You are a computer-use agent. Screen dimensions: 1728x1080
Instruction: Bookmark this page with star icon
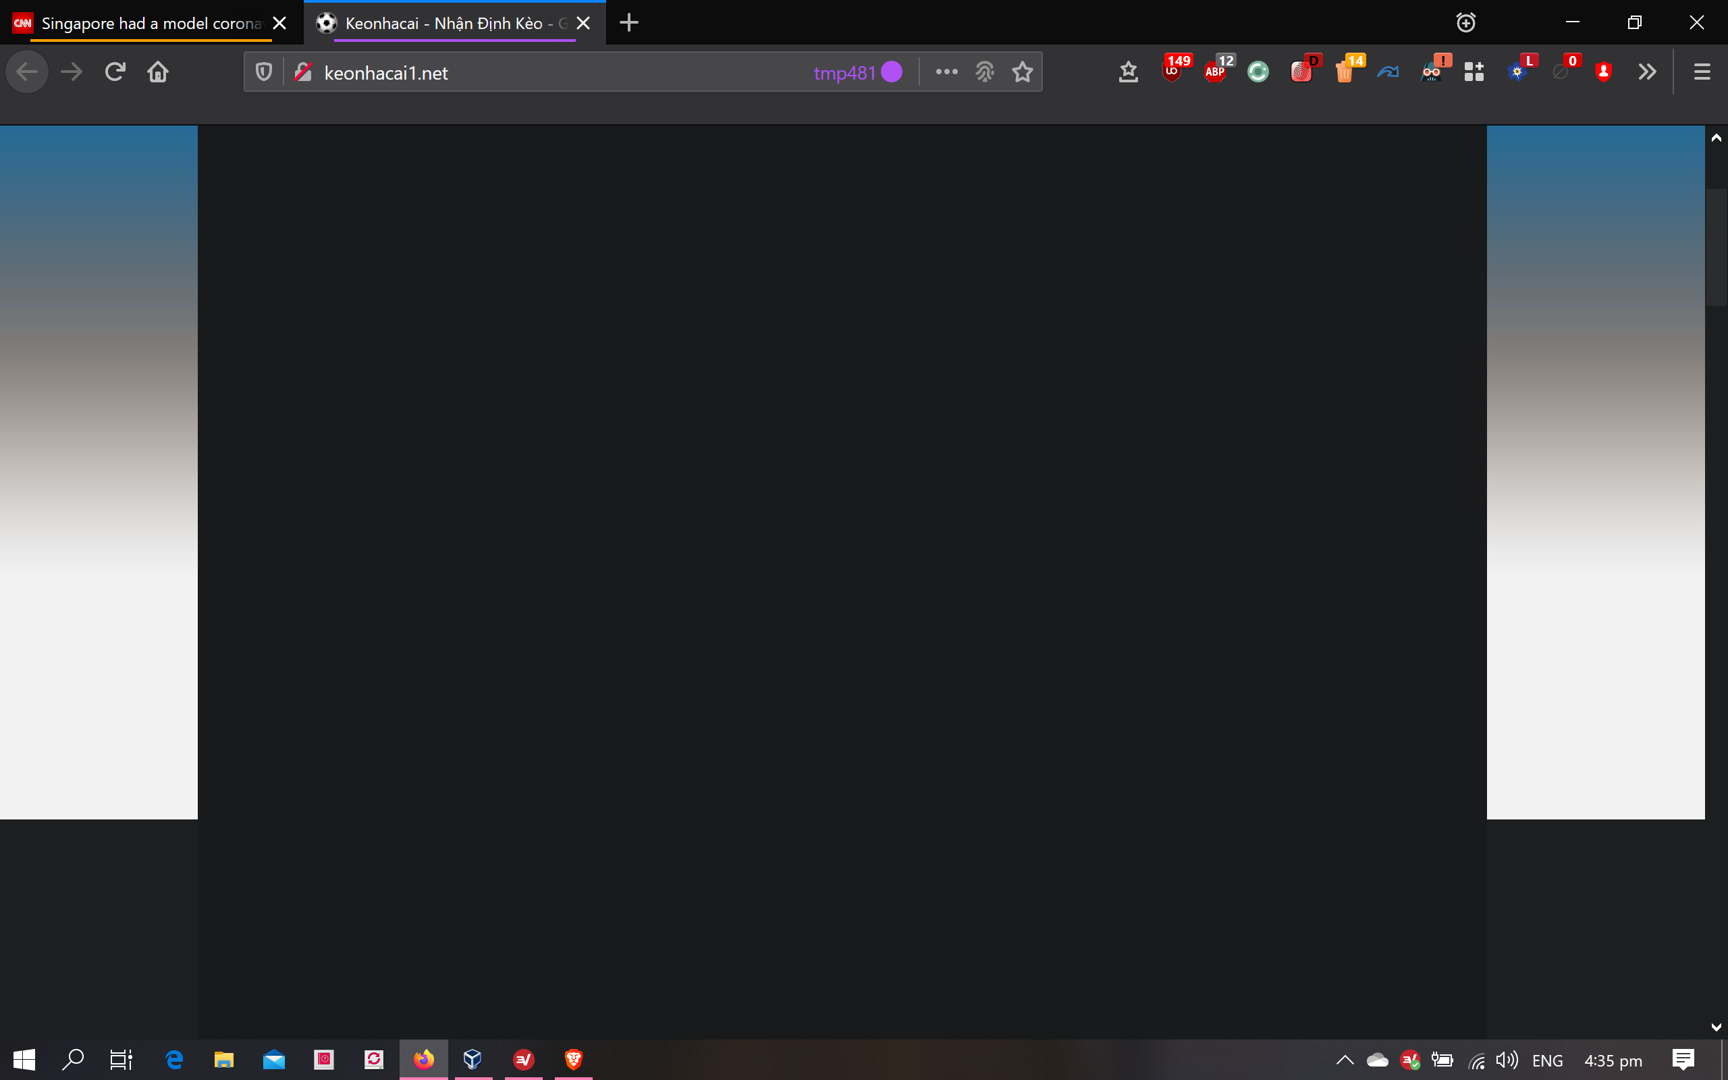click(x=1023, y=72)
